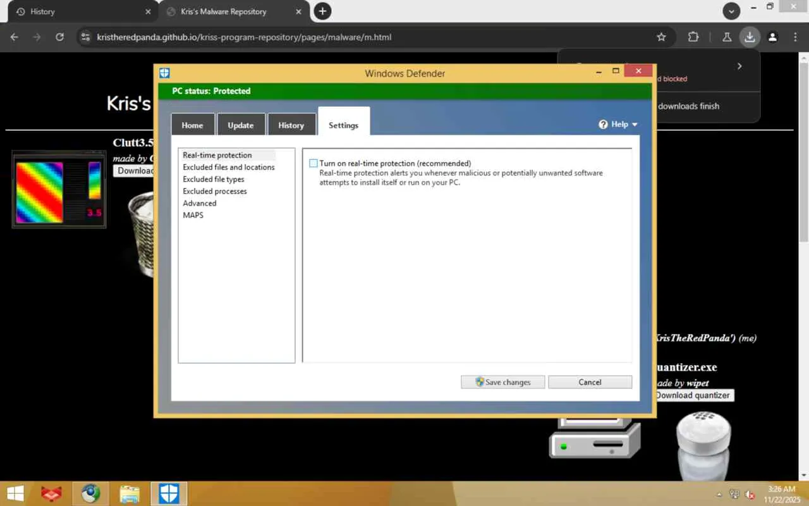Click the Chrome address bar URL
Image resolution: width=809 pixels, height=506 pixels.
pyautogui.click(x=244, y=37)
